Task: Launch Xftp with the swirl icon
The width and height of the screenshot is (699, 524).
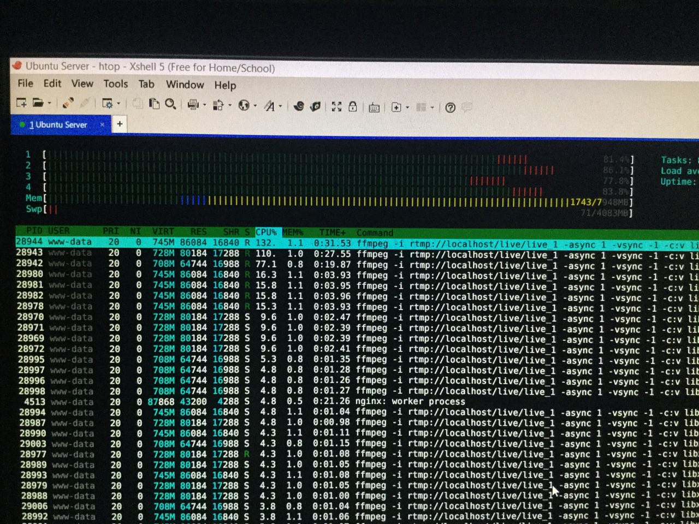Action: [x=299, y=106]
